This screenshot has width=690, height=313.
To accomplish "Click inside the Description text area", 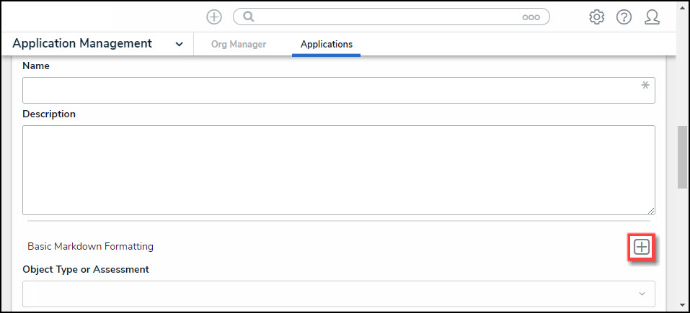I will pos(338,170).
